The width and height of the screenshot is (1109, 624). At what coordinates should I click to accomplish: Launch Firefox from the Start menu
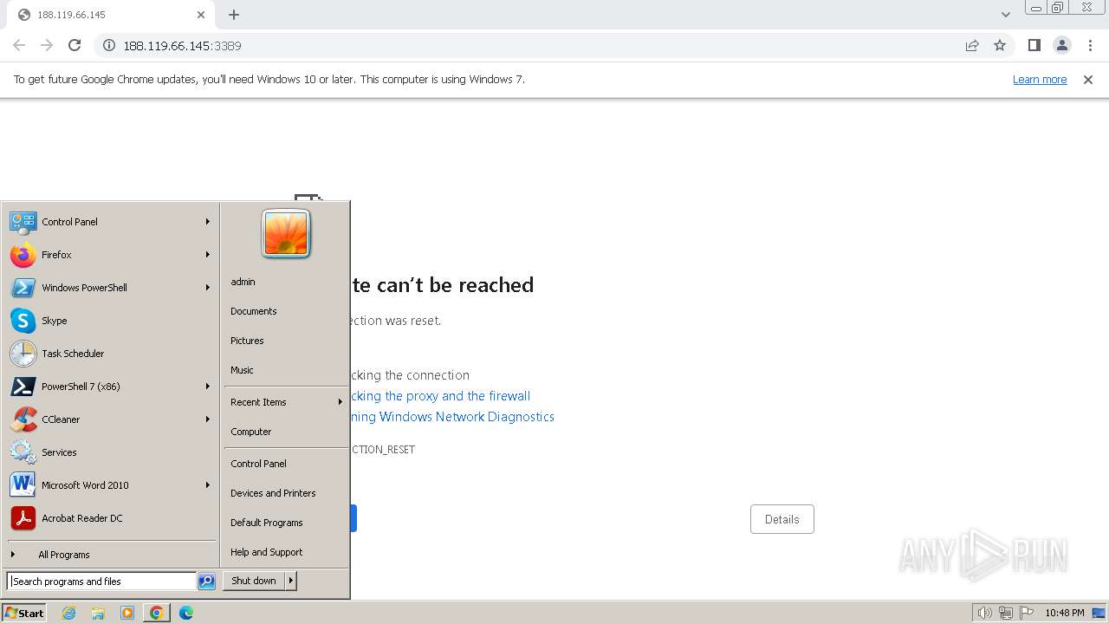pyautogui.click(x=110, y=255)
